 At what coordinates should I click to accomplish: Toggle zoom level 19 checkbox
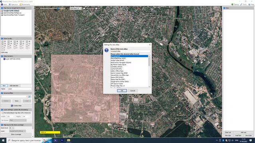click(x=8, y=41)
